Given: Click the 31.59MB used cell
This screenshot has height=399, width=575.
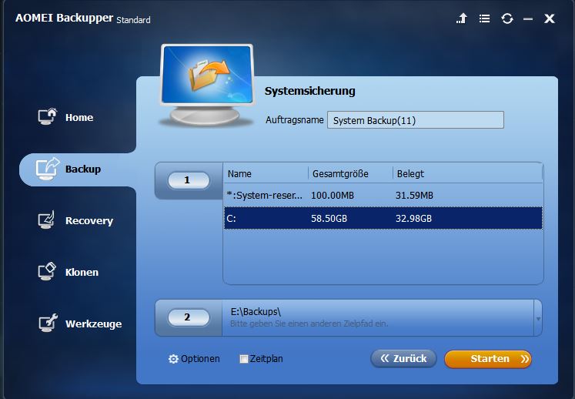Looking at the screenshot, I should coord(414,196).
